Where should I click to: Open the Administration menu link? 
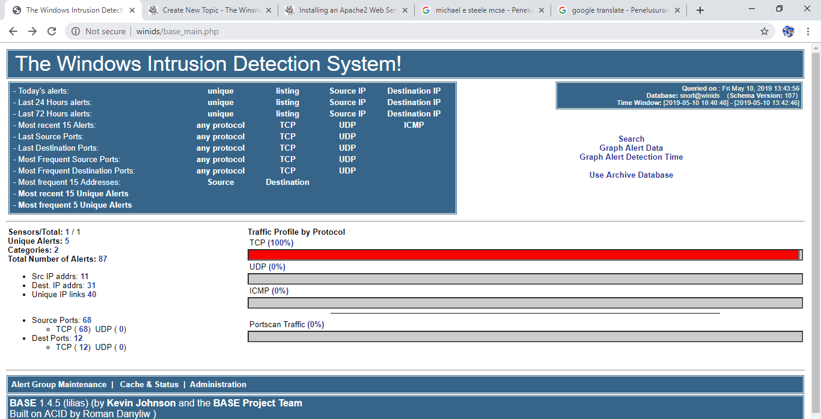tap(218, 384)
